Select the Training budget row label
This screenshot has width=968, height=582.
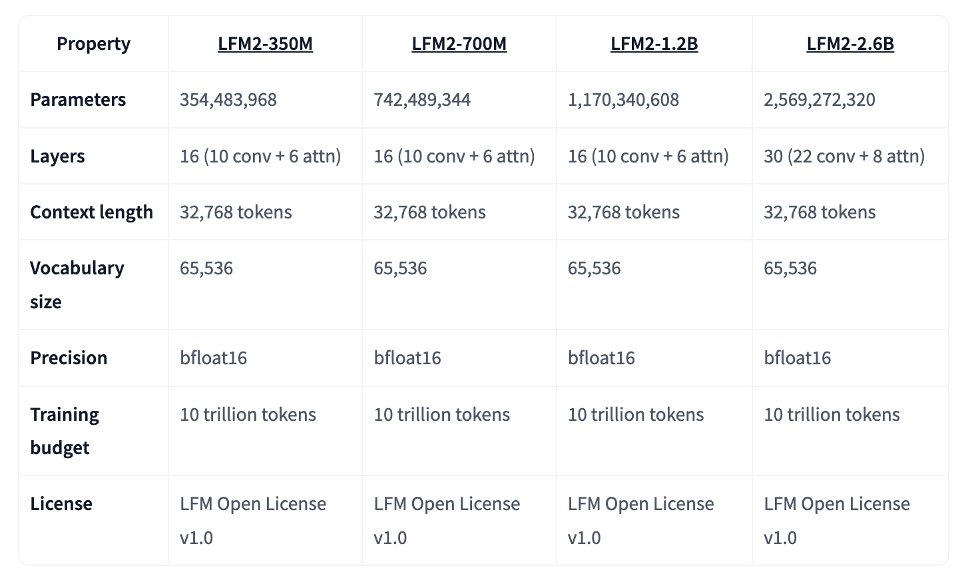65,431
